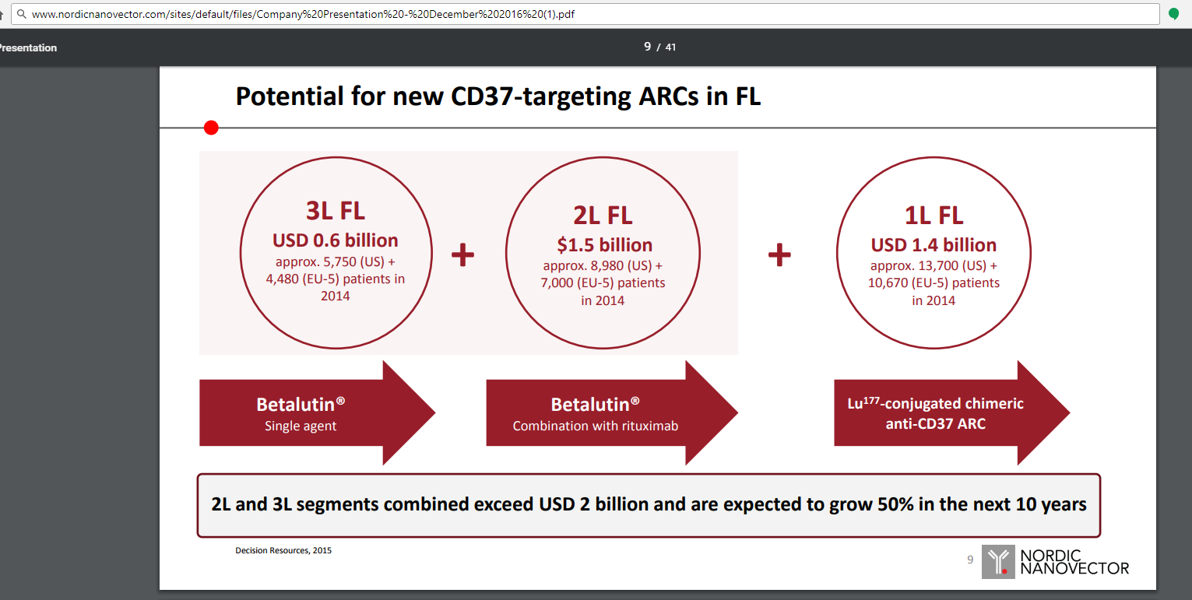Click the red dot on the slide header line
1192x600 pixels.
(x=211, y=128)
